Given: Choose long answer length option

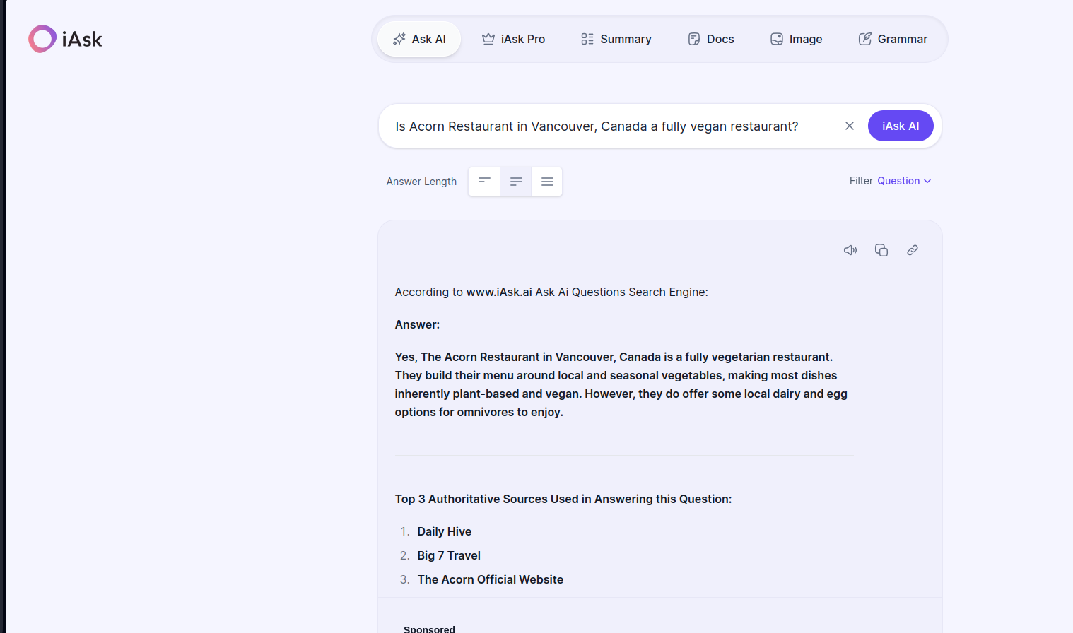Looking at the screenshot, I should [x=547, y=182].
